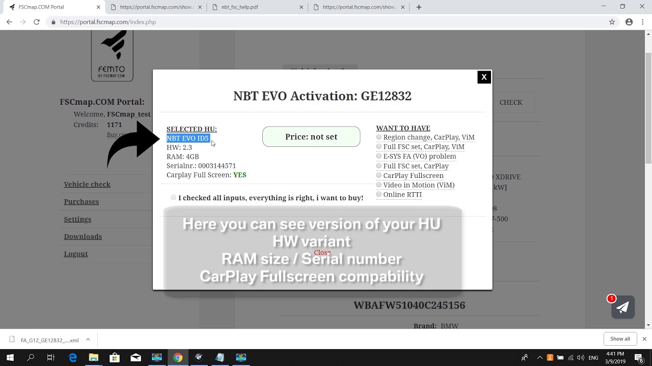Click the highlighted NBT EVO ID5 text
The width and height of the screenshot is (652, 366).
188,138
